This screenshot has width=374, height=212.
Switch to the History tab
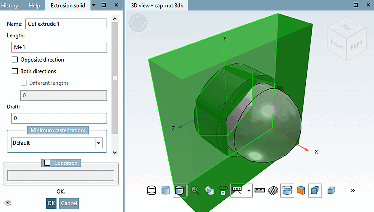coord(10,5)
